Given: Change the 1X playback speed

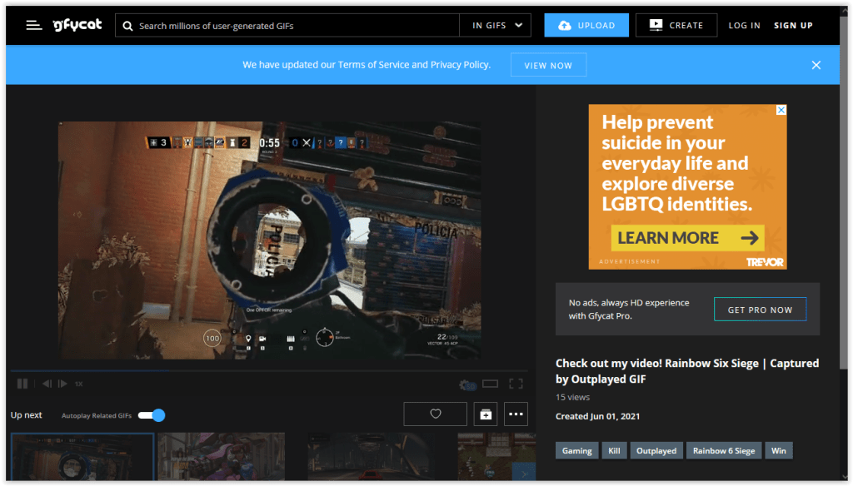Looking at the screenshot, I should point(79,384).
